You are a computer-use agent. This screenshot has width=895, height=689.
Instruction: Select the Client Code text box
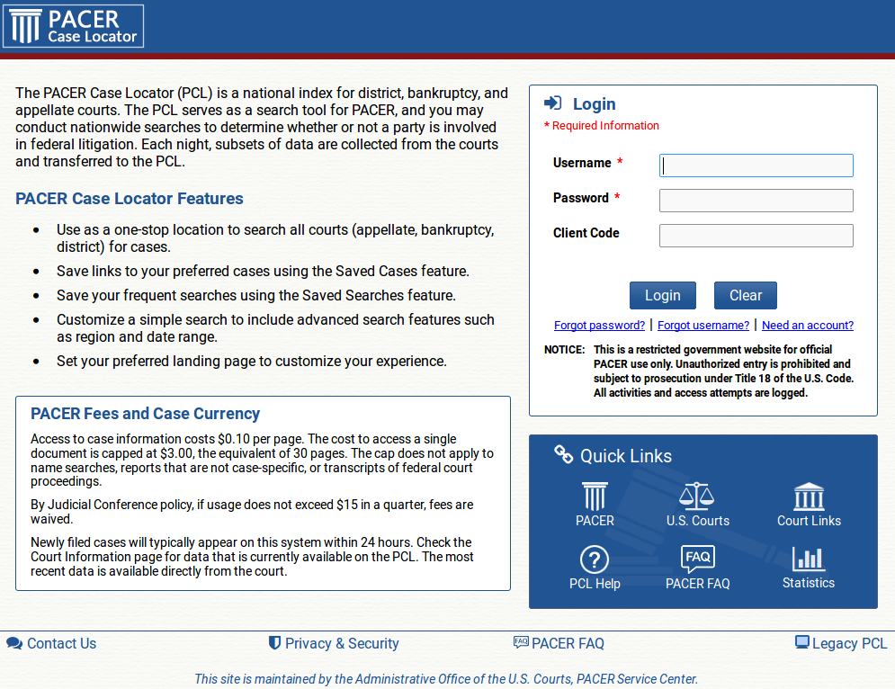click(756, 235)
